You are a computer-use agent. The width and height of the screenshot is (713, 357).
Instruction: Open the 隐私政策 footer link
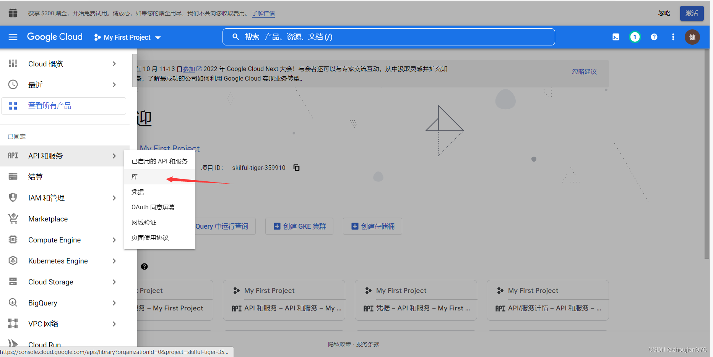click(339, 344)
